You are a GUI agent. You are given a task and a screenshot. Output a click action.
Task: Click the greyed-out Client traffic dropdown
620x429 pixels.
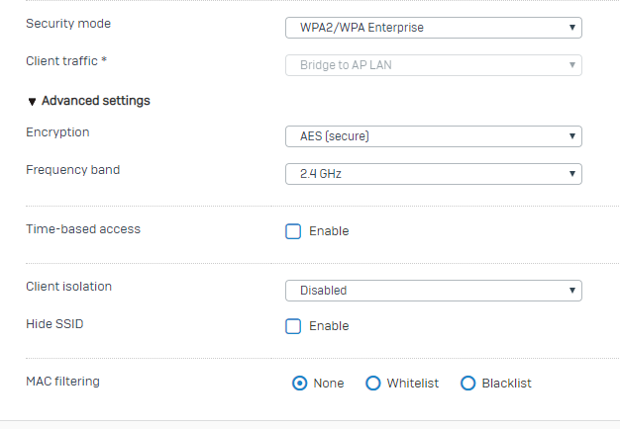click(433, 65)
